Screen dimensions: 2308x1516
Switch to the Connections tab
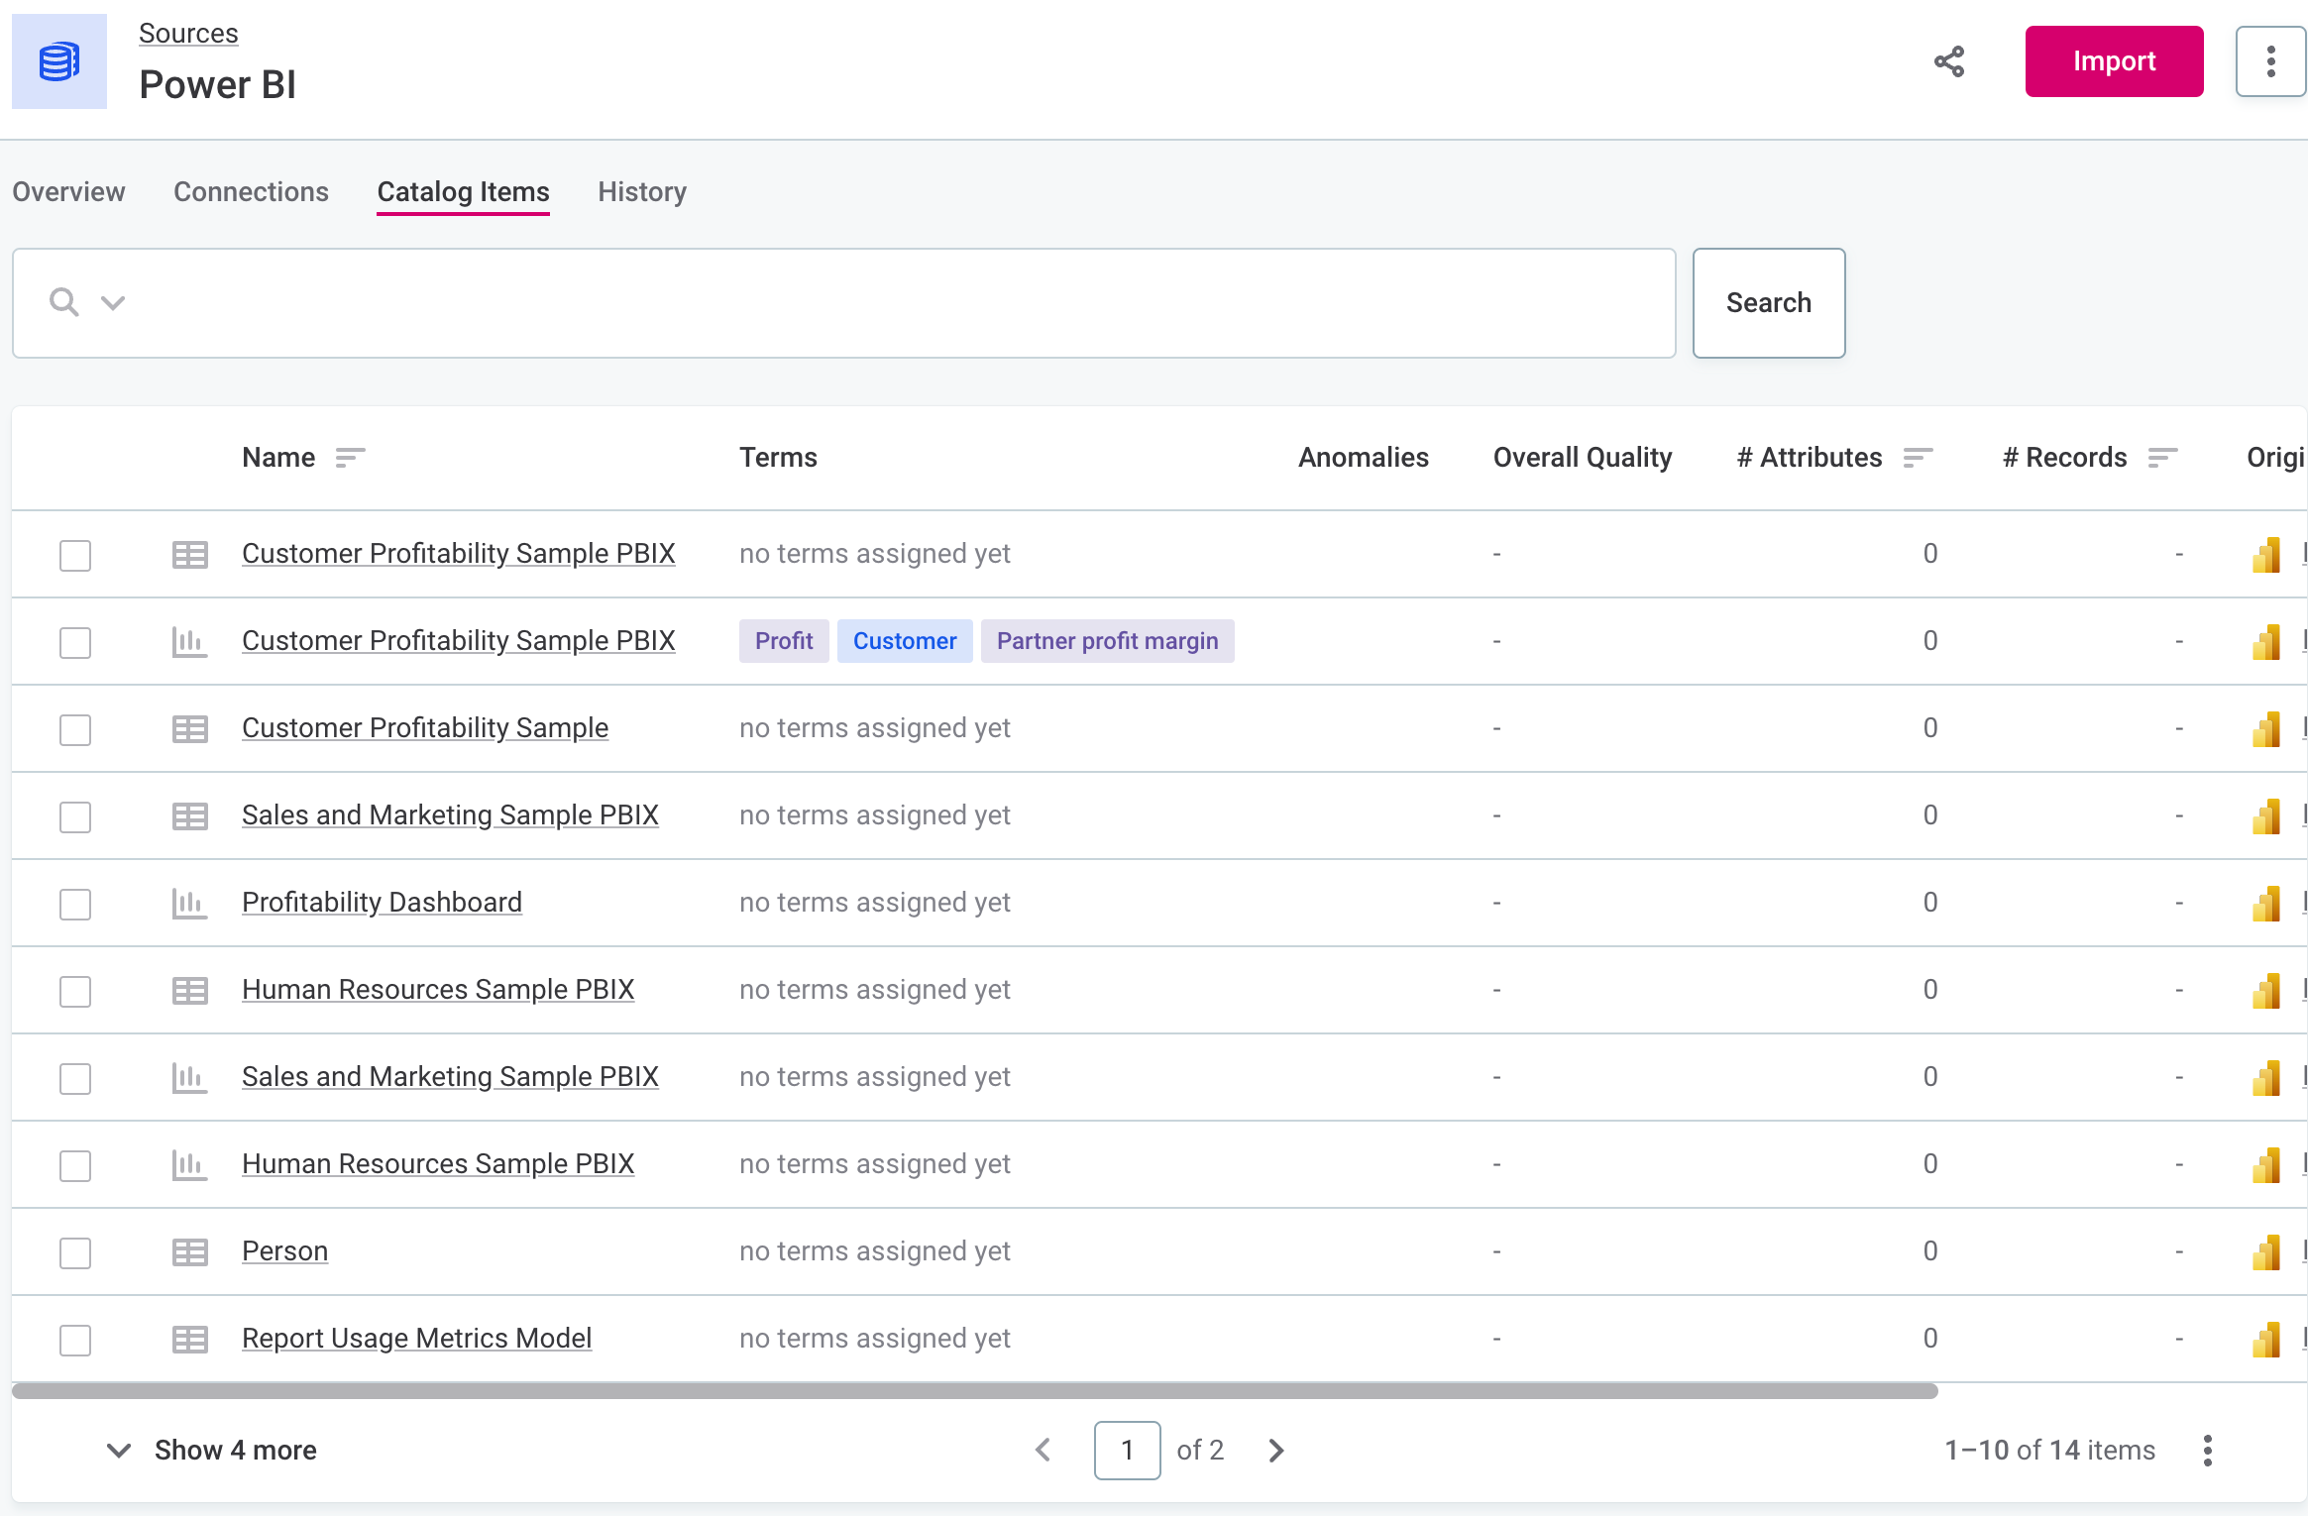click(251, 192)
